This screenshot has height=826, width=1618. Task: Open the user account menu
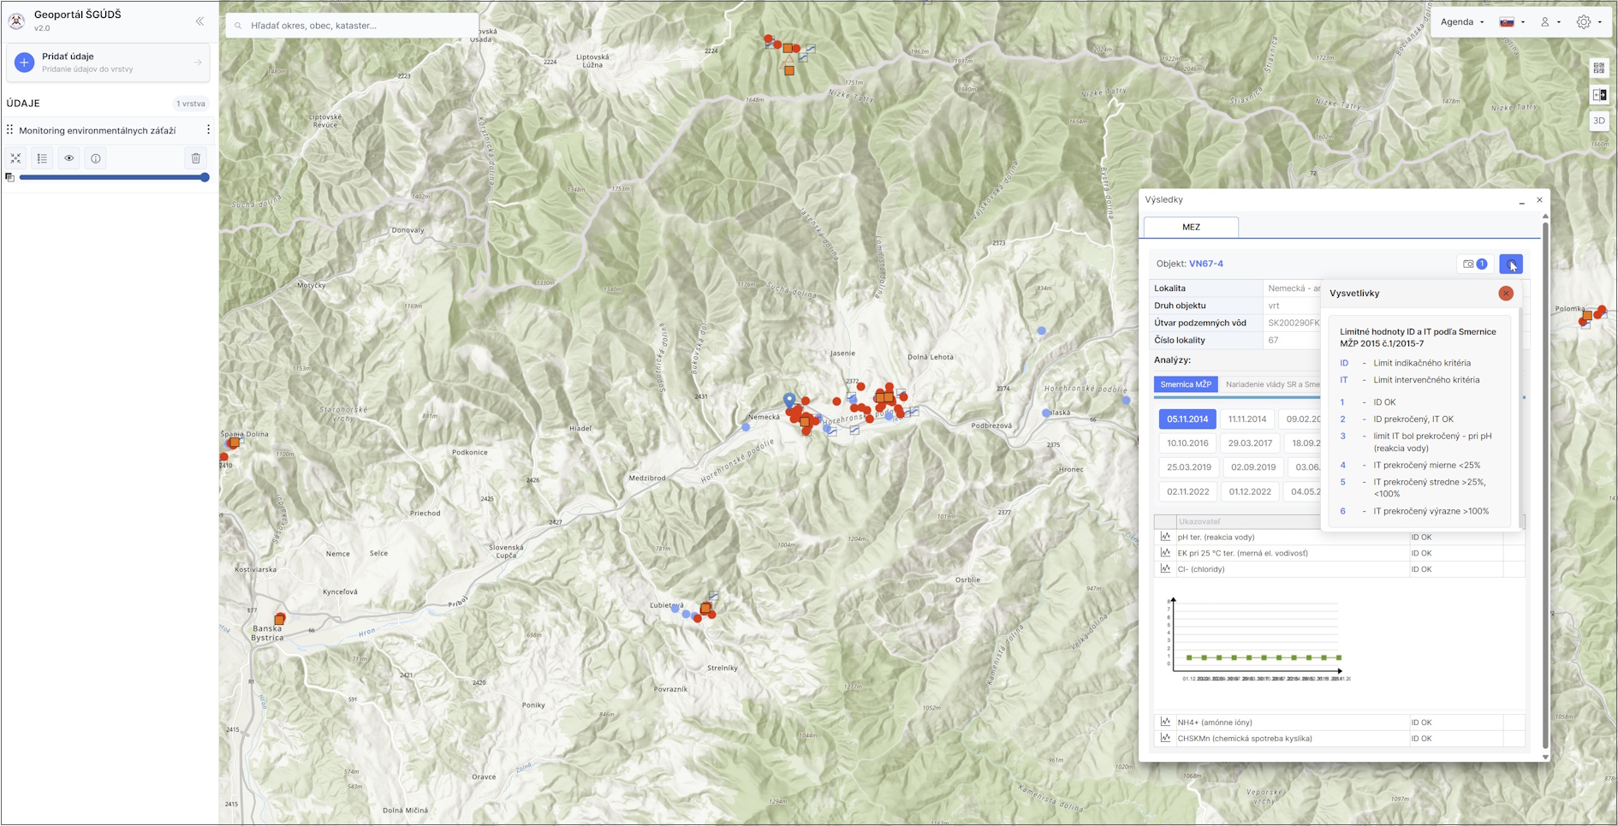(x=1550, y=22)
